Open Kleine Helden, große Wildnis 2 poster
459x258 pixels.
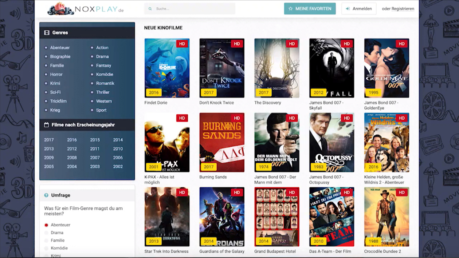387,142
